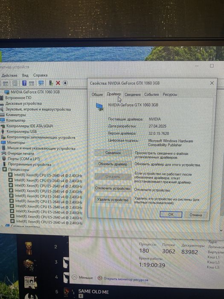Click the resource monitor icon in Task Manager
Viewport: 224px width, 299px height.
coord(100,278)
